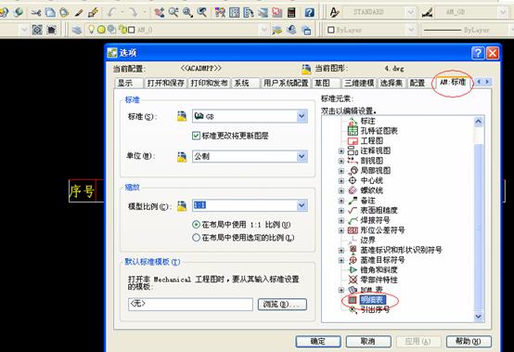The height and width of the screenshot is (352, 514).
Task: Click the layer freeze sun icon
Action: [x=101, y=30]
